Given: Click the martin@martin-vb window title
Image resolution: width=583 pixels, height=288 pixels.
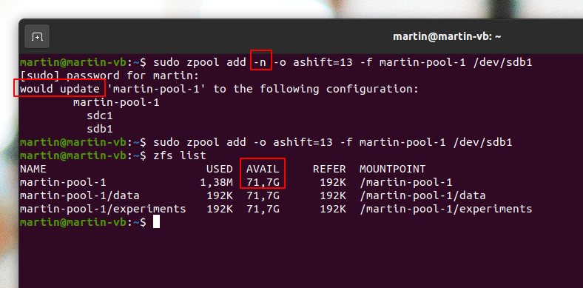Looking at the screenshot, I should (447, 36).
